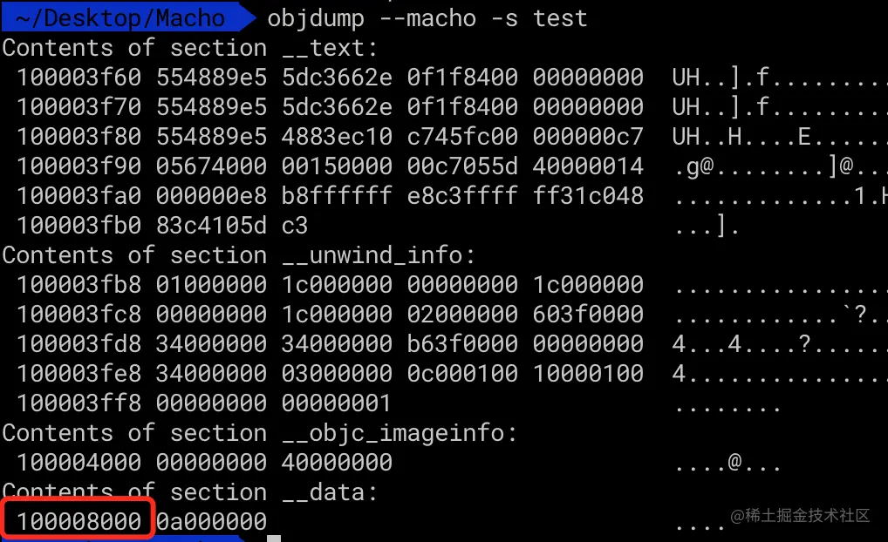Select address 100003f60 in the __text section

point(79,77)
